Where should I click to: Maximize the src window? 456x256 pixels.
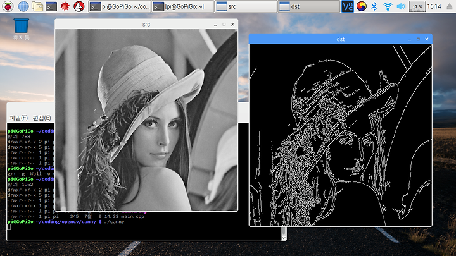coord(224,25)
